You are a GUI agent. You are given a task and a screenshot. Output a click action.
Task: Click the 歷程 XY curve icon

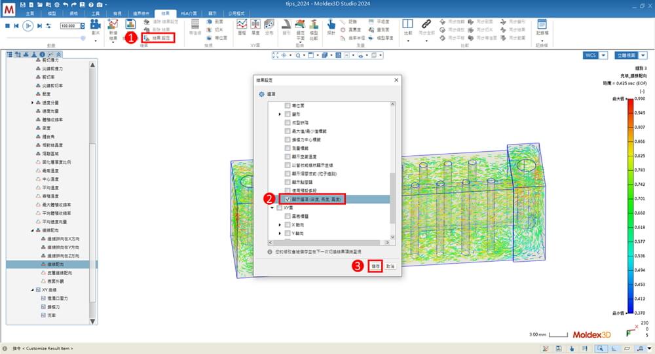[x=242, y=25]
